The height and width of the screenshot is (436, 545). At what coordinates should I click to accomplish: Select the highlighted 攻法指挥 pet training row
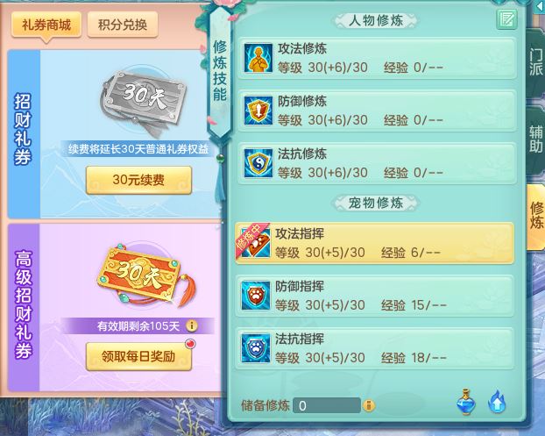click(x=374, y=243)
